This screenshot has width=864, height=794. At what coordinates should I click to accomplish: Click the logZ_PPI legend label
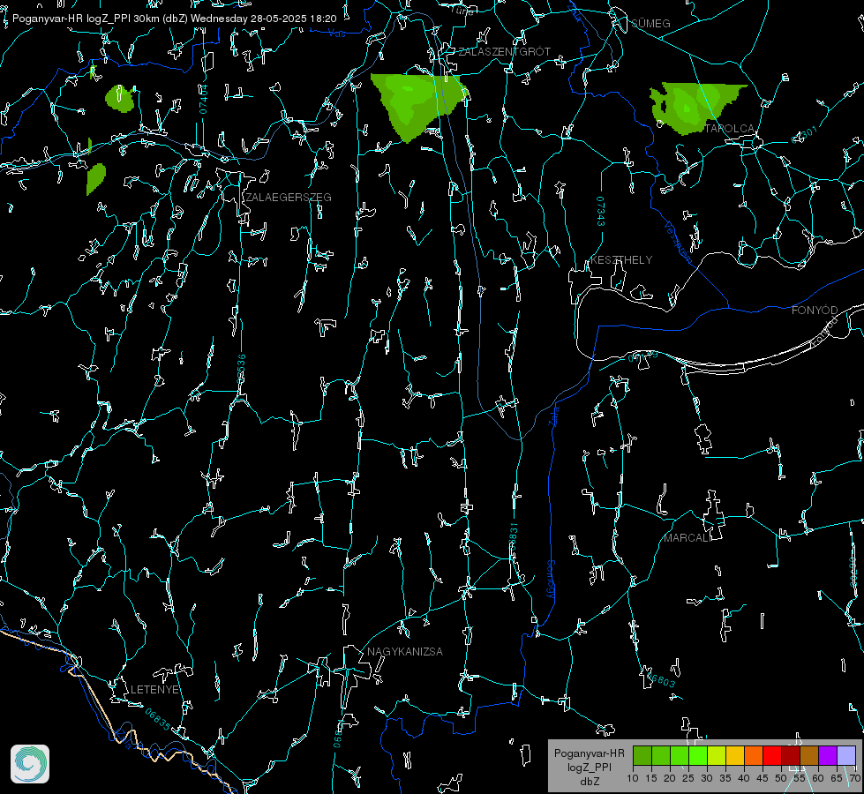589,768
